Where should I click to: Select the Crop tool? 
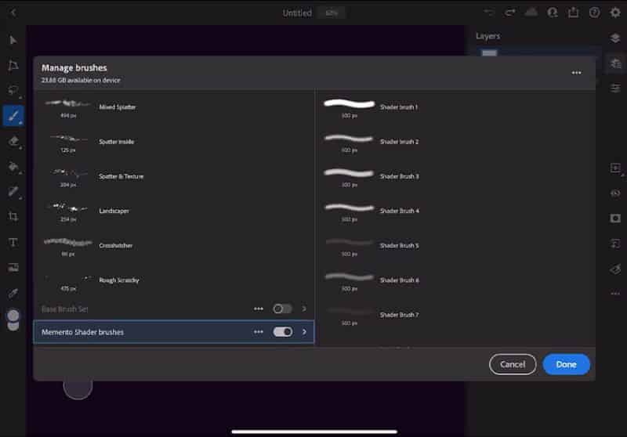coord(13,216)
